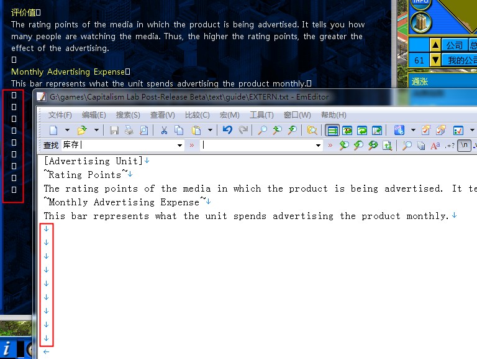Click the ~Monthly Advertising Expense~ editor line

(x=125, y=202)
